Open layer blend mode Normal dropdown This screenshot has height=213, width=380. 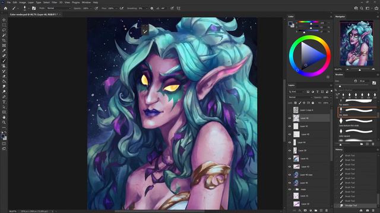click(x=300, y=97)
